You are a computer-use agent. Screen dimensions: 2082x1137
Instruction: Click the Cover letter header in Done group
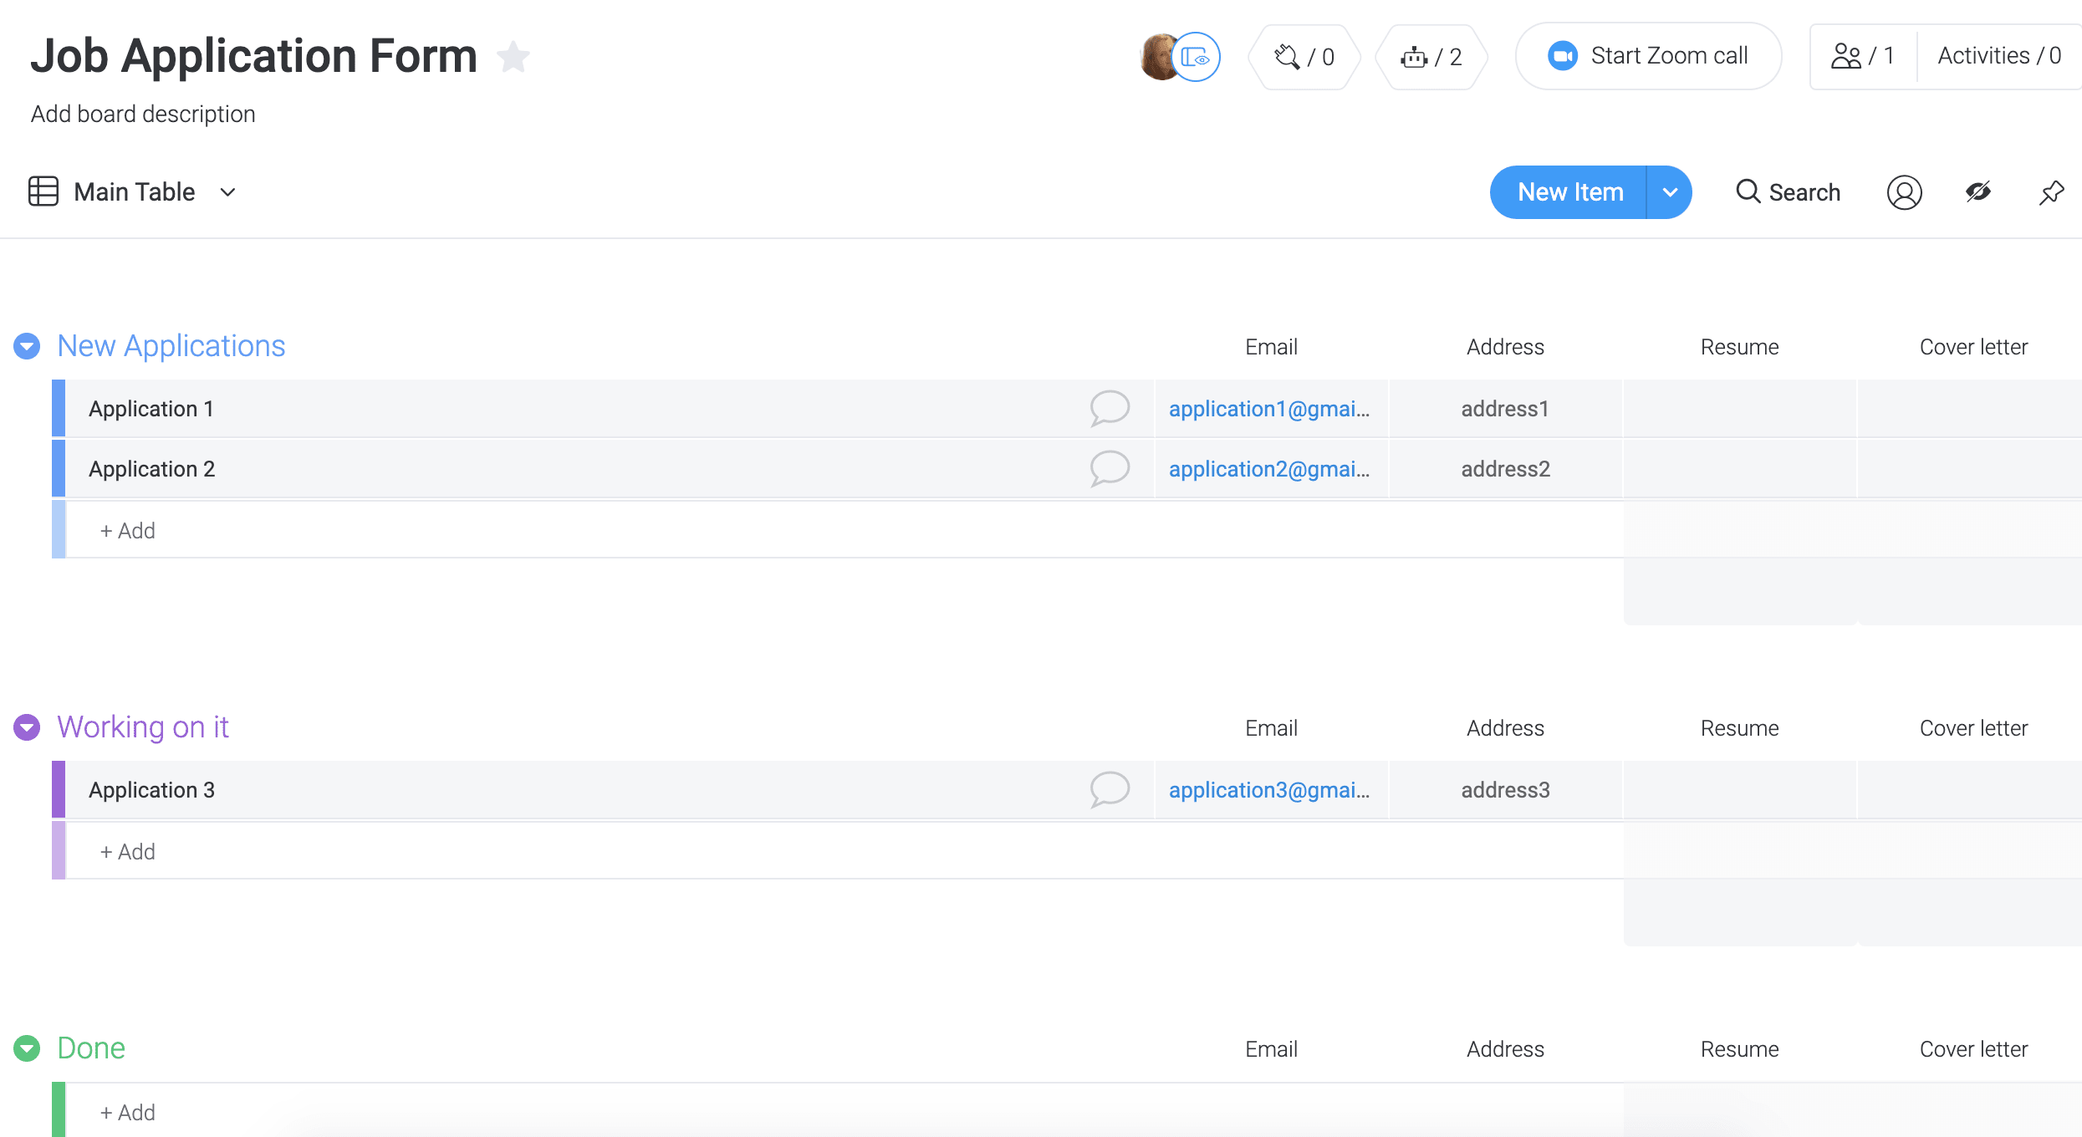coord(1973,1049)
